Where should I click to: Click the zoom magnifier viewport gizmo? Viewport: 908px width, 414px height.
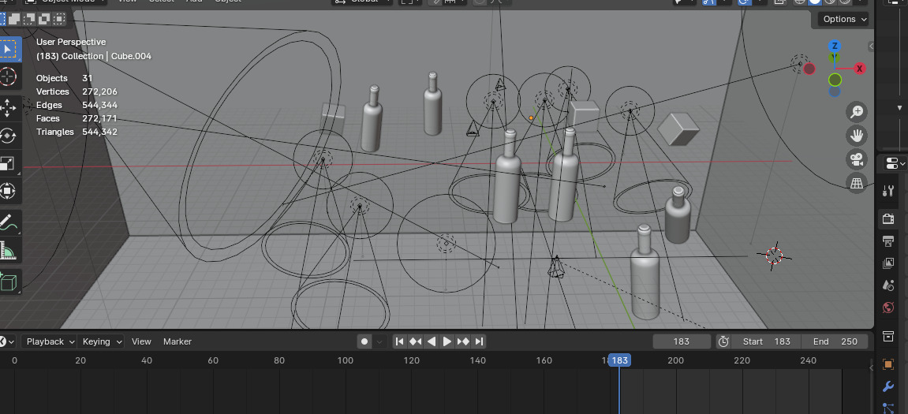pos(857,111)
